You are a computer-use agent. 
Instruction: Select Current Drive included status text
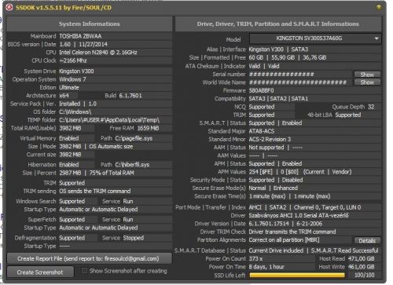pos(276,250)
